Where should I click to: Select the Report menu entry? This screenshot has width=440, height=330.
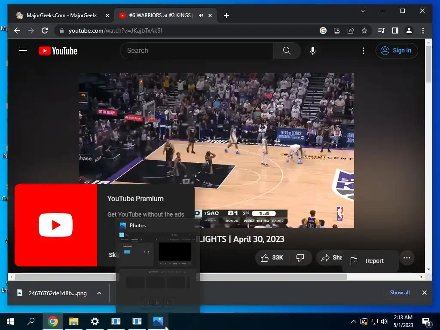[x=370, y=261]
